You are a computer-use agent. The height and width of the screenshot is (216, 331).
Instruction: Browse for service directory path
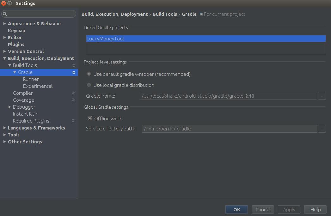click(322, 129)
